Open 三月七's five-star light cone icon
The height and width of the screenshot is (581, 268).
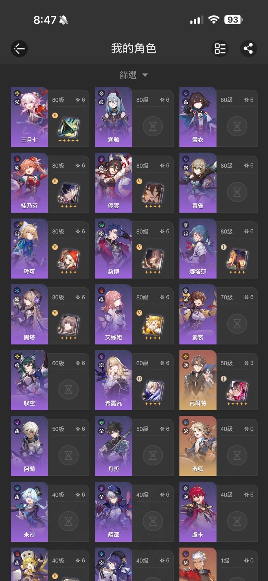(68, 128)
